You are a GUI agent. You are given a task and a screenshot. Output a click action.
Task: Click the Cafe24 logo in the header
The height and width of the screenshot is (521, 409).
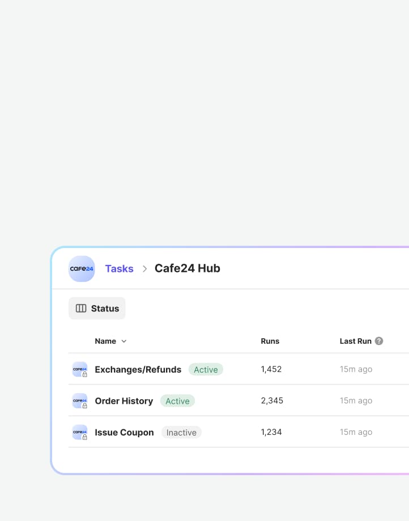tap(82, 268)
